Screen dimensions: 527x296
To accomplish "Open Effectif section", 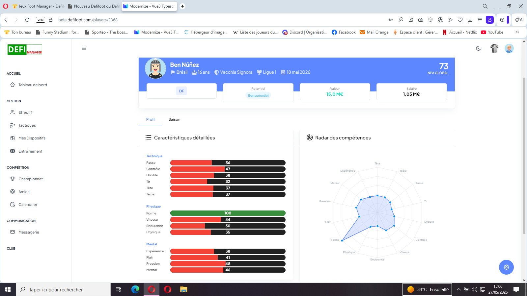I will 25,112.
